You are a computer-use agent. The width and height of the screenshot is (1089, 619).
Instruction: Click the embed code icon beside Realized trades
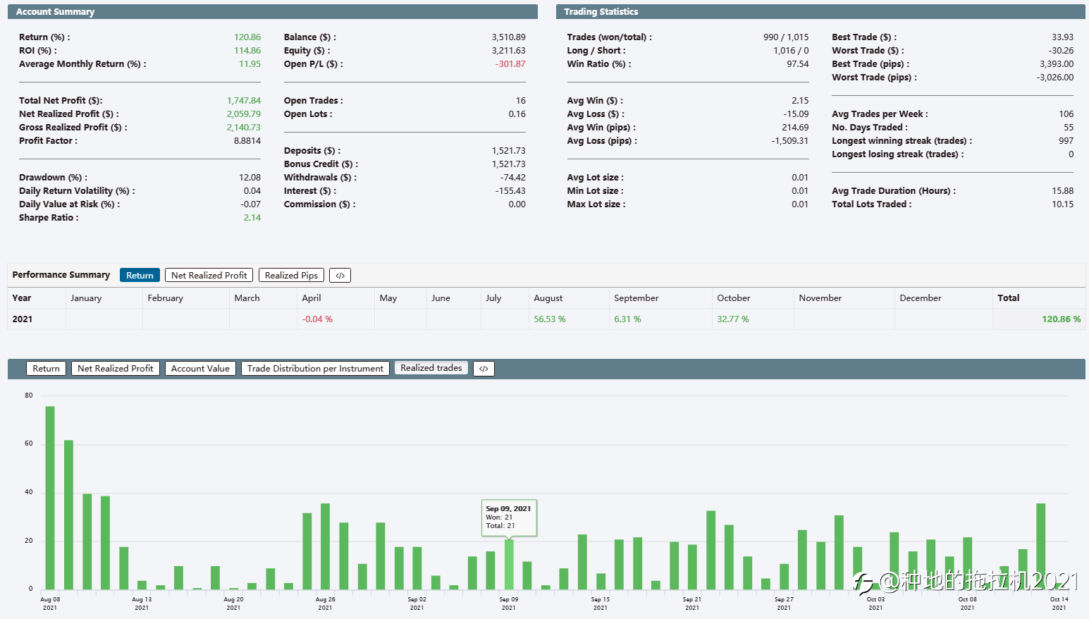click(x=484, y=369)
